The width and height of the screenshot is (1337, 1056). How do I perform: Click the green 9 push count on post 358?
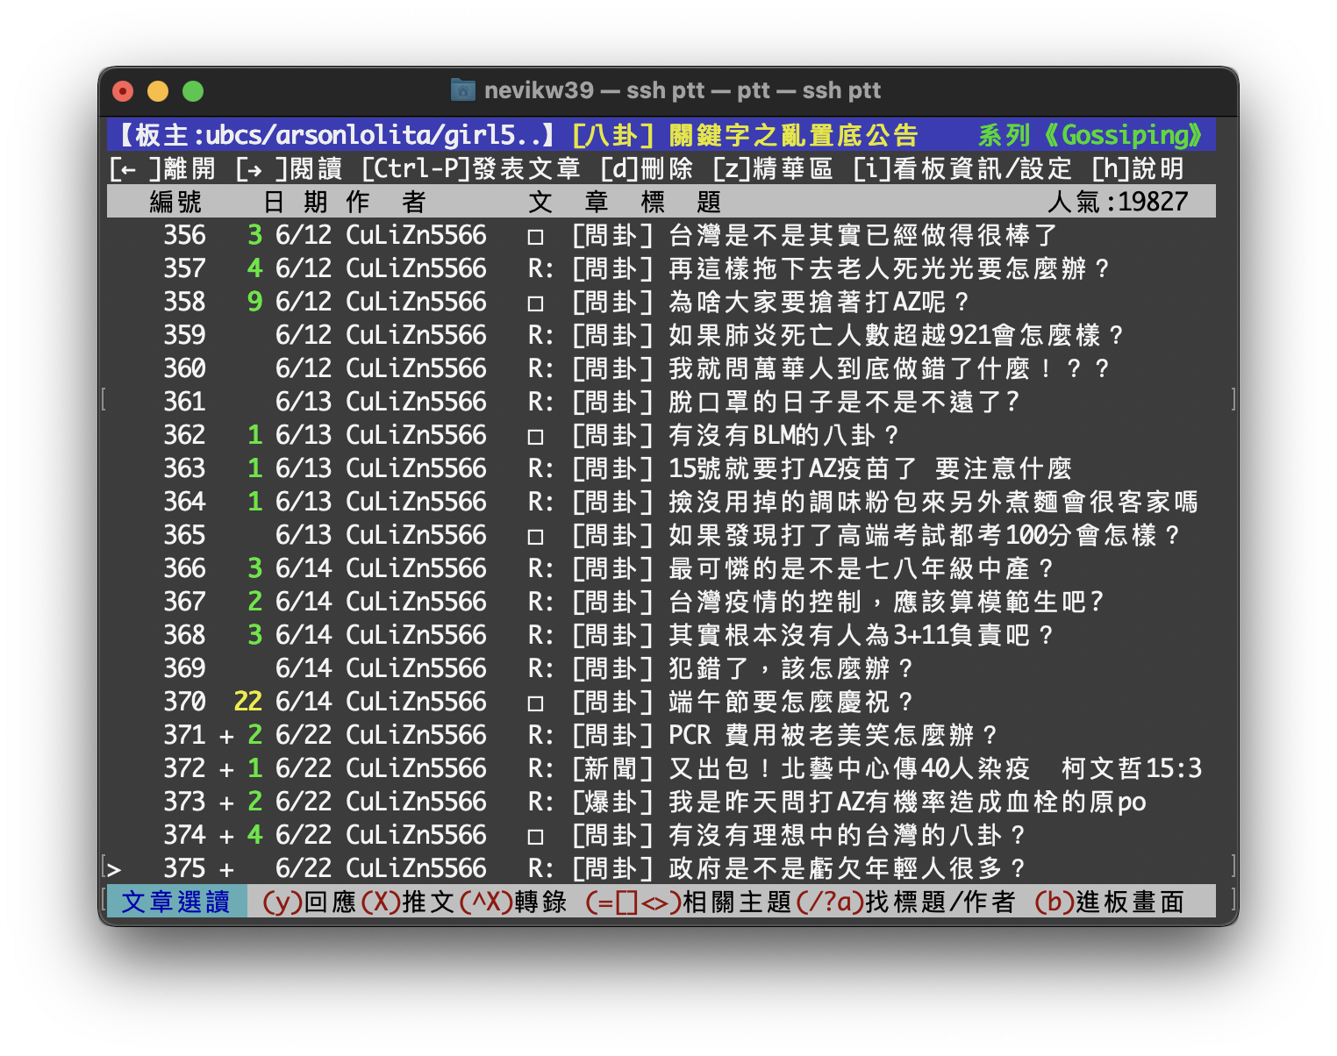pyautogui.click(x=254, y=302)
